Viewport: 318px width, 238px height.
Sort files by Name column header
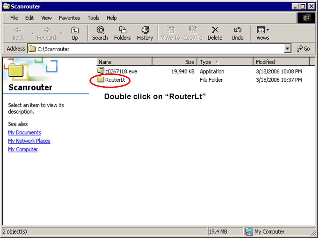tap(124, 62)
